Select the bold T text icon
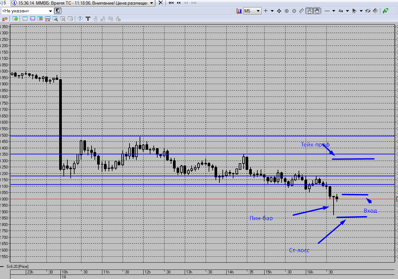 tap(88, 19)
